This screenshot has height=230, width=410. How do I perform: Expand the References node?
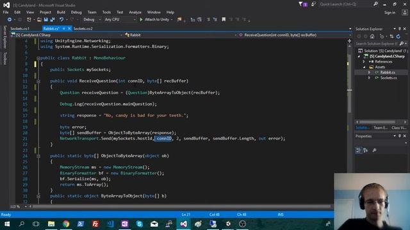point(364,62)
